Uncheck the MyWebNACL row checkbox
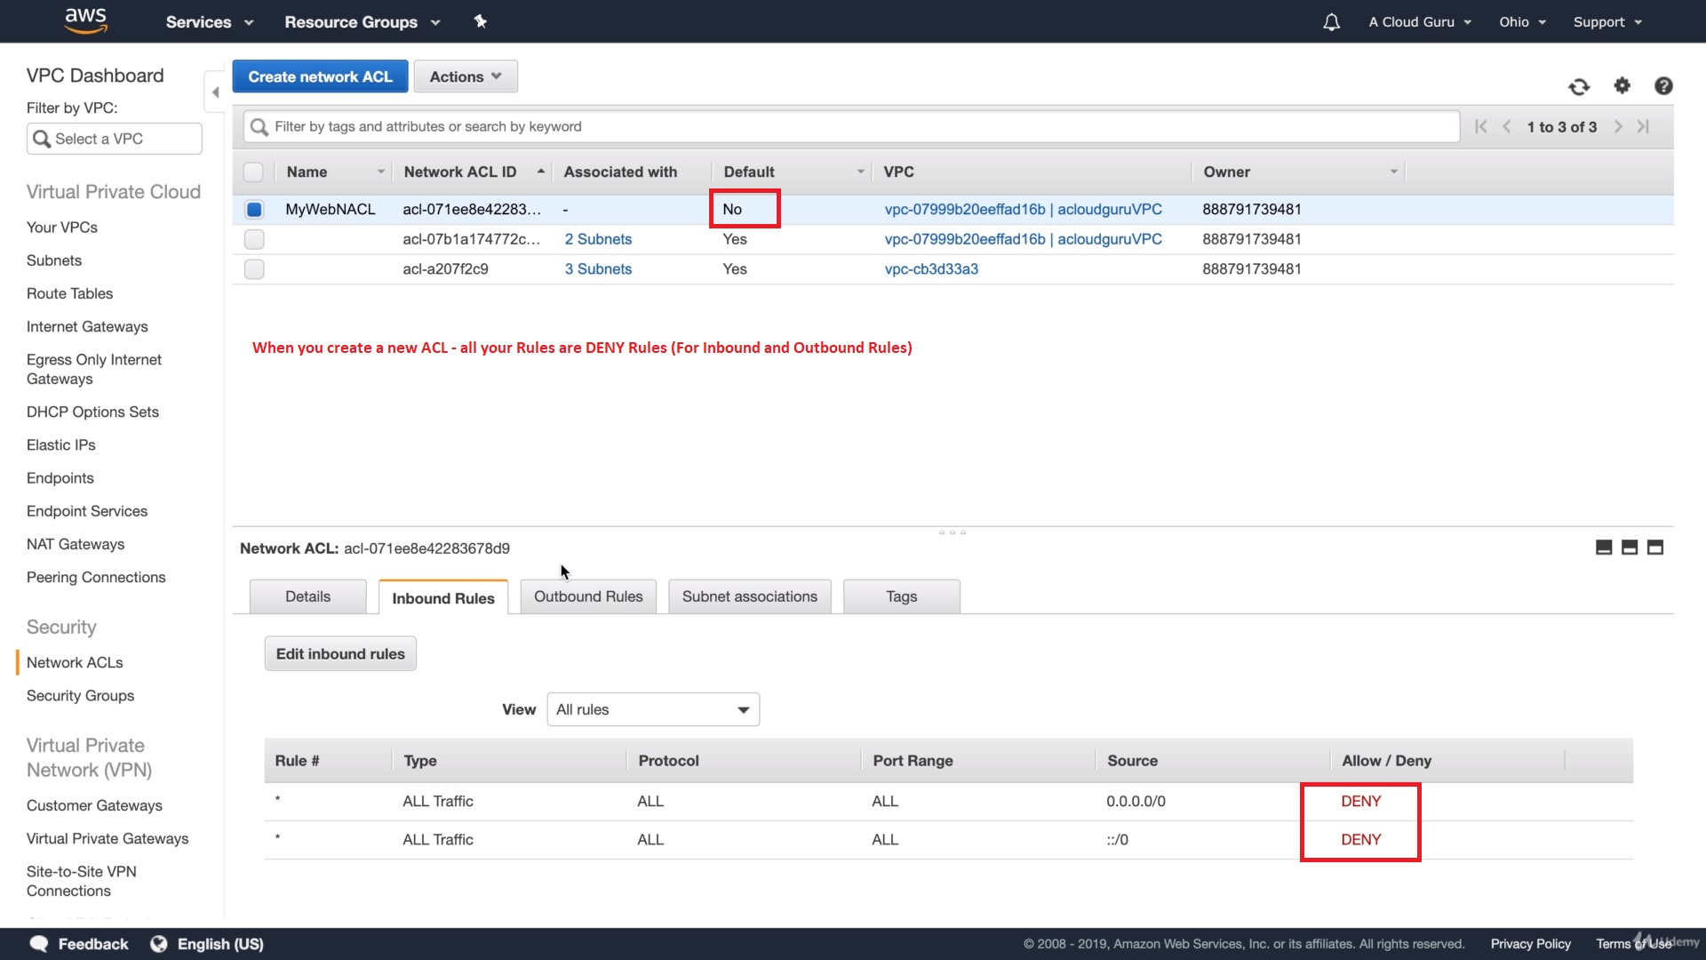The width and height of the screenshot is (1706, 960). [x=254, y=210]
